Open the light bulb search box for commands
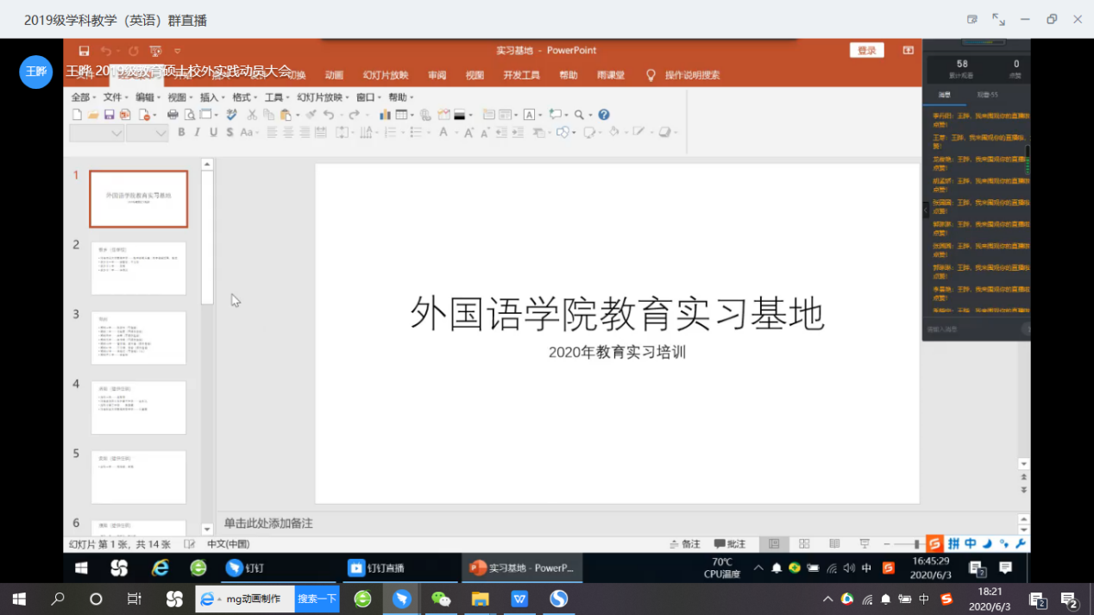This screenshot has height=615, width=1094. point(651,75)
